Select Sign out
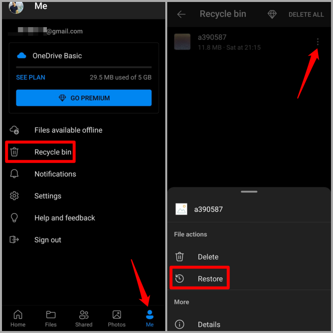The width and height of the screenshot is (333, 333). pyautogui.click(x=83, y=240)
